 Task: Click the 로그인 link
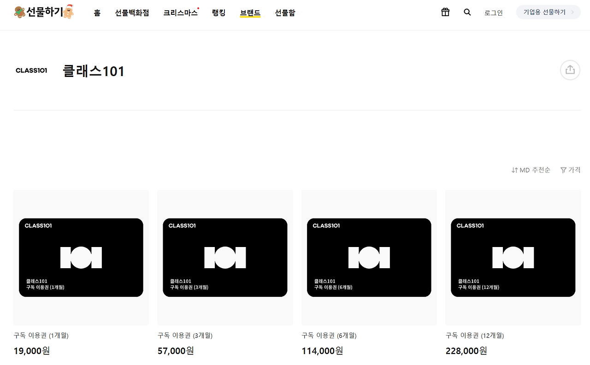point(494,13)
